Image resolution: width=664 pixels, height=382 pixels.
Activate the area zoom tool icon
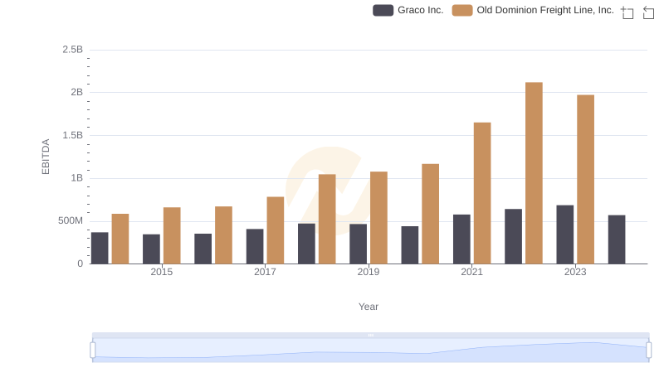[627, 12]
